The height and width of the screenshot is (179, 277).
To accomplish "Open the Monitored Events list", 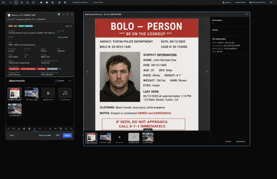I will pos(80,2).
